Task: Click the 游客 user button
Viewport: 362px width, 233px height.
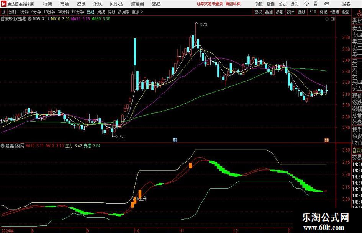Action: point(346,4)
